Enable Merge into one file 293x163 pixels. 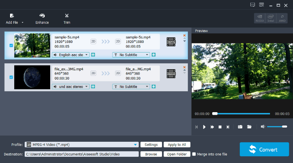point(194,154)
